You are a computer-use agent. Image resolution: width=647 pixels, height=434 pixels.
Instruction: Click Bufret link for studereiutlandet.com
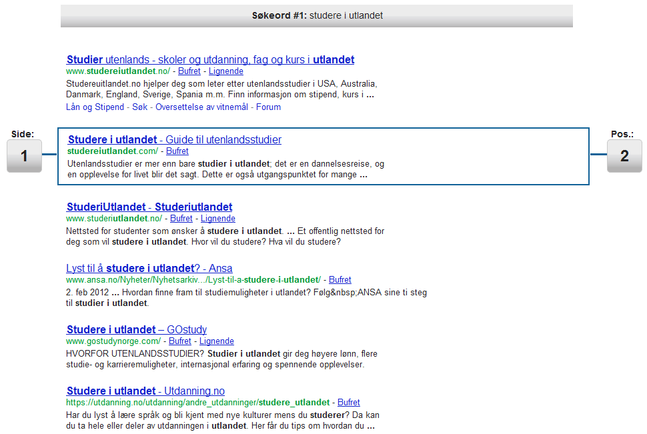(x=177, y=151)
